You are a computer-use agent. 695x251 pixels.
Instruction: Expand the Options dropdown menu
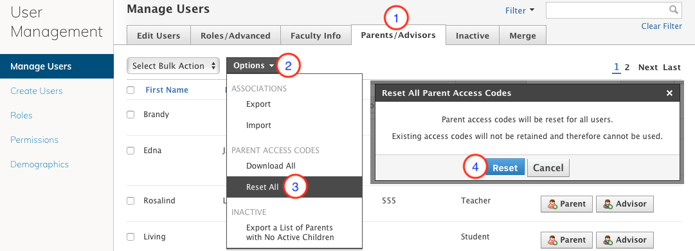(x=253, y=66)
